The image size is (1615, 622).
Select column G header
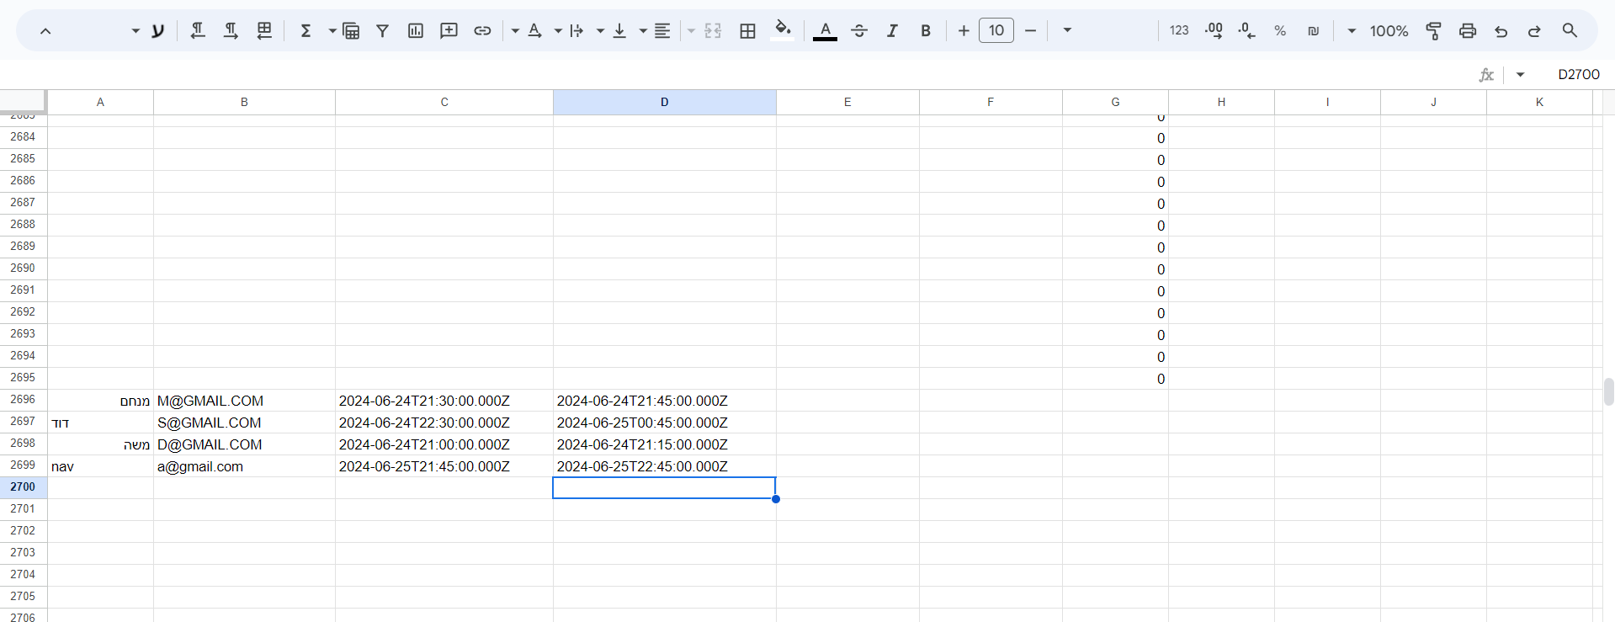(x=1115, y=102)
